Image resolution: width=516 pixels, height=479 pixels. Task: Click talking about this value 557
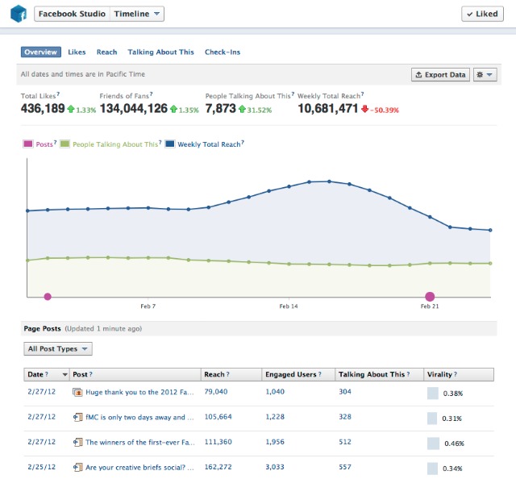point(345,467)
